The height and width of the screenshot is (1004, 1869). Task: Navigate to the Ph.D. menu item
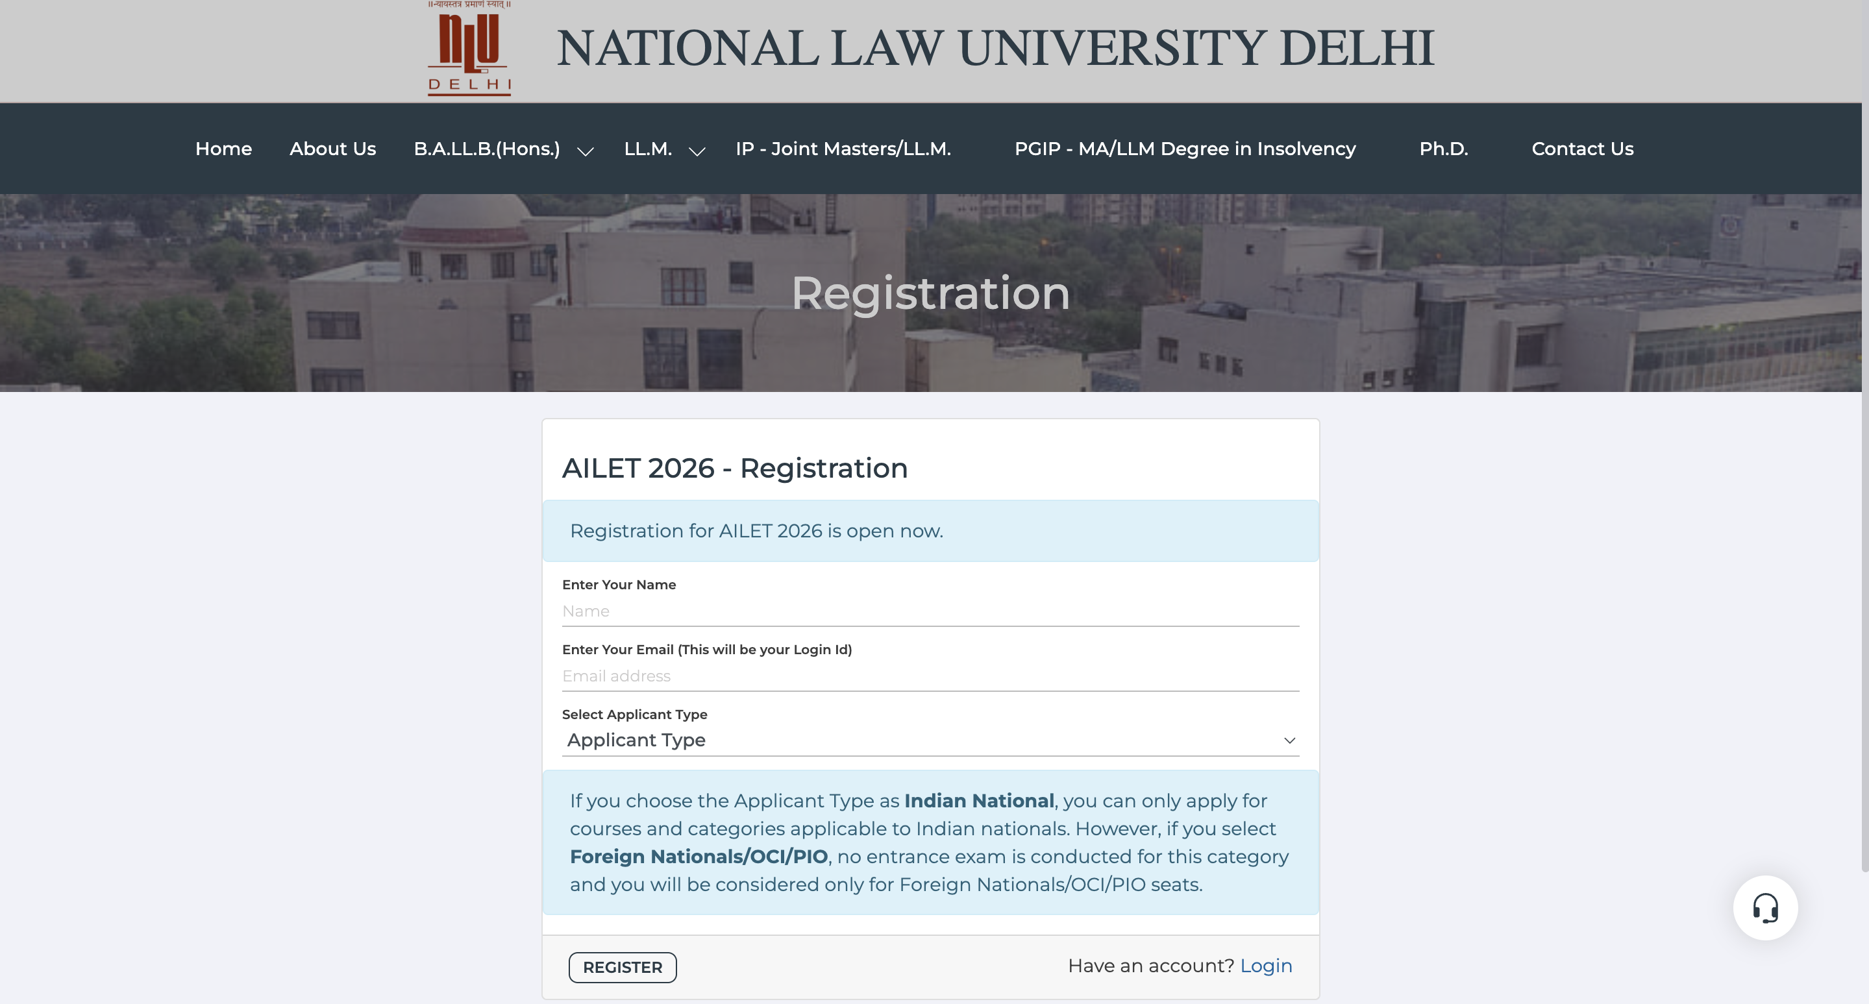[1443, 149]
